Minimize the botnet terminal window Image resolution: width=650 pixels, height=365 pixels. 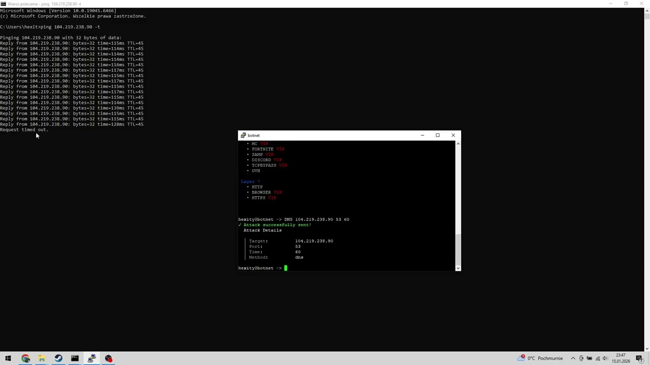pyautogui.click(x=422, y=135)
